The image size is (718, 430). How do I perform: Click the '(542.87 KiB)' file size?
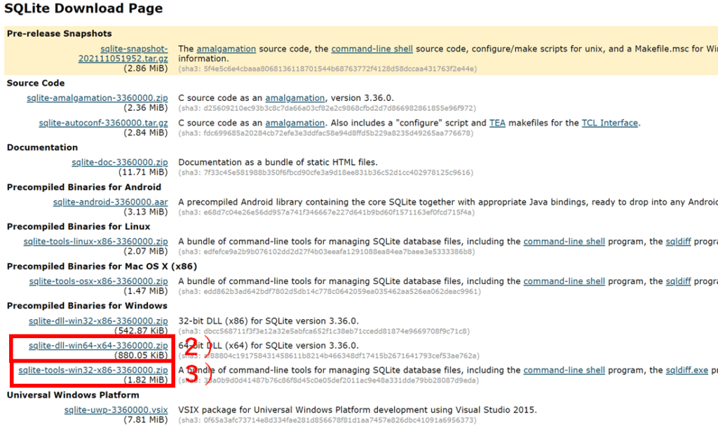(141, 330)
